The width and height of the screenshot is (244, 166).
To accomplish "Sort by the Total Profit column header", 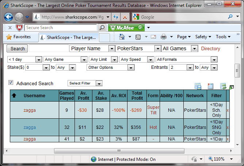I will click(137, 96).
